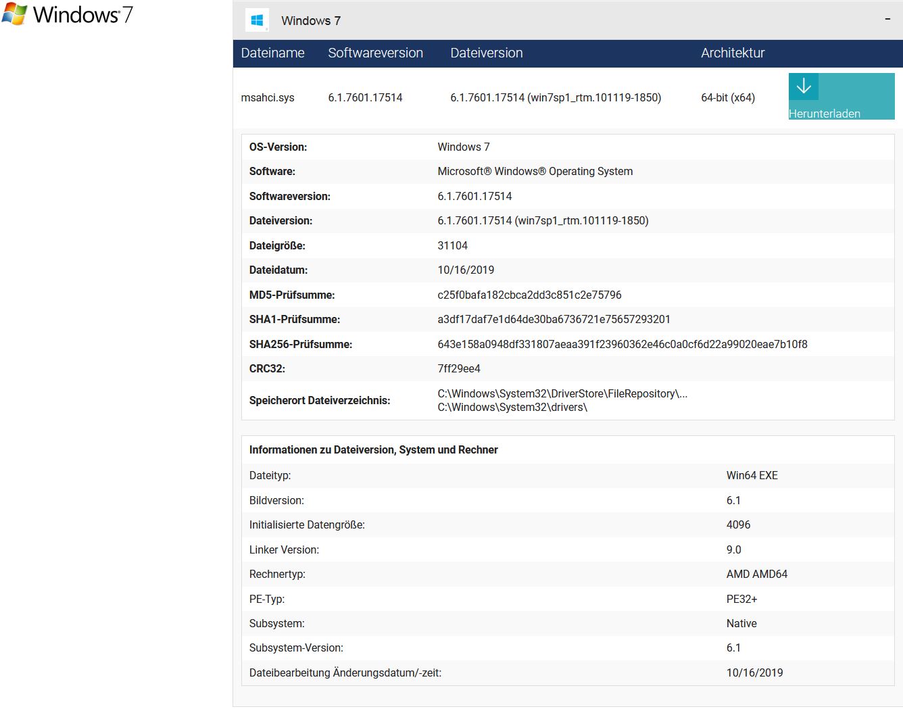The width and height of the screenshot is (903, 709).
Task: Click the Herunterladen button
Action: [841, 97]
